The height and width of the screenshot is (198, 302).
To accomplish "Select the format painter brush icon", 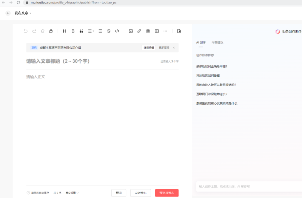I will coord(51,31).
